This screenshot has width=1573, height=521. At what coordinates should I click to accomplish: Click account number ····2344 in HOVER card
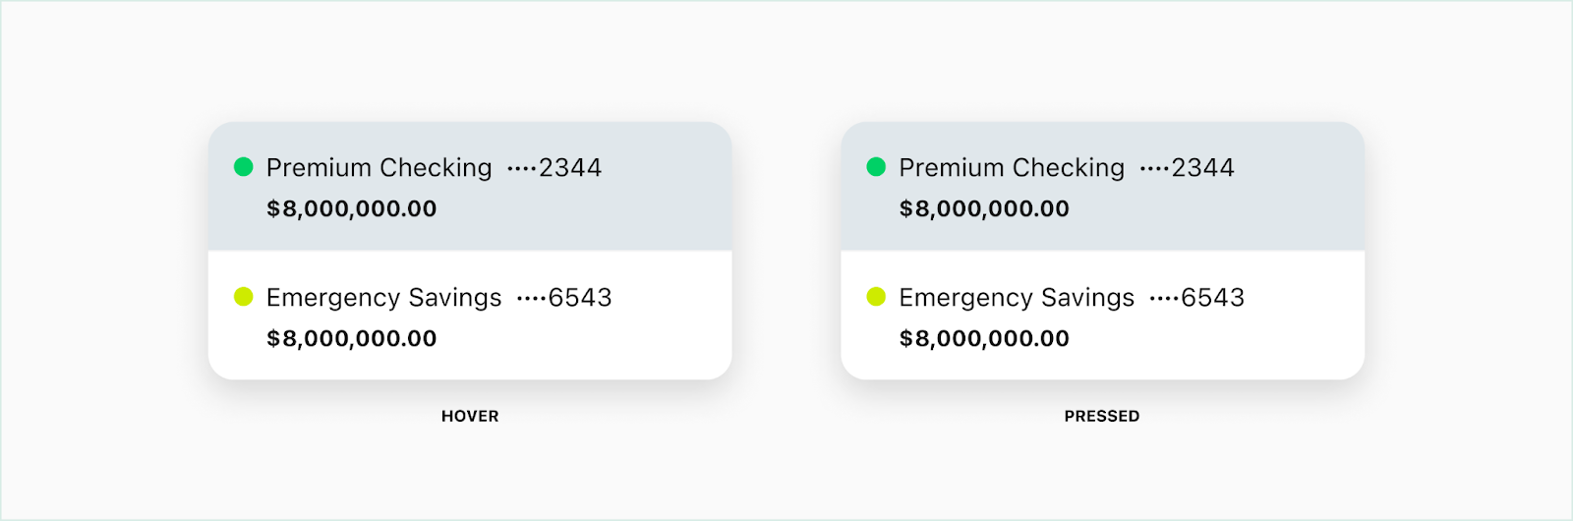(554, 168)
